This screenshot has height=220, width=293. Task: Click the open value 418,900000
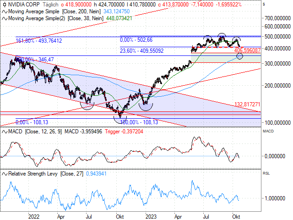coord(78,5)
